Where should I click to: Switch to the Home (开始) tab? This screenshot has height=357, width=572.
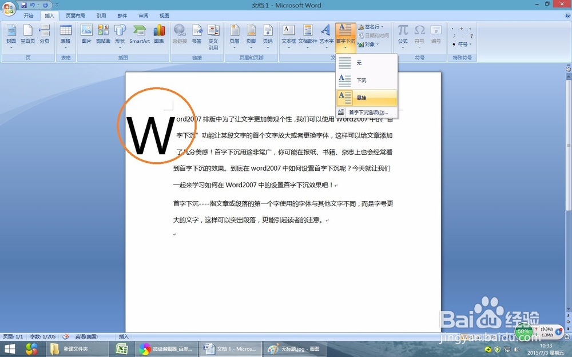(29, 15)
